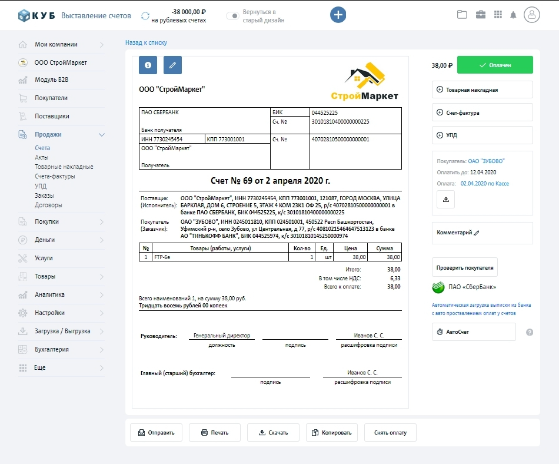Open УПД in the left sidebar
This screenshot has width=559, height=464.
coord(41,186)
